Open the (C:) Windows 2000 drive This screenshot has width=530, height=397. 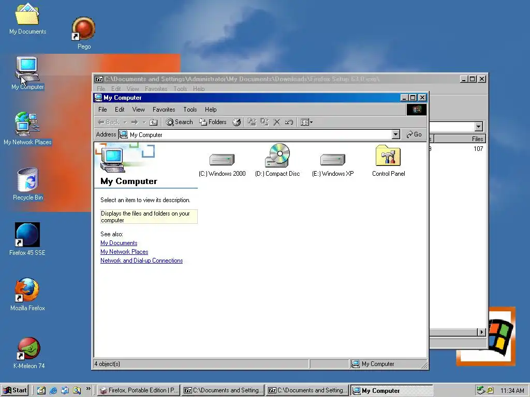222,164
